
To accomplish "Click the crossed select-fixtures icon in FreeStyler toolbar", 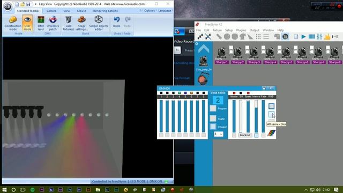I will [208, 36].
